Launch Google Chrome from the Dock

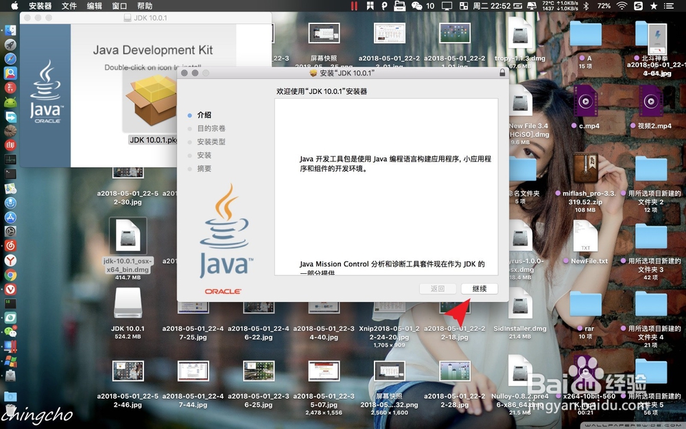click(10, 275)
